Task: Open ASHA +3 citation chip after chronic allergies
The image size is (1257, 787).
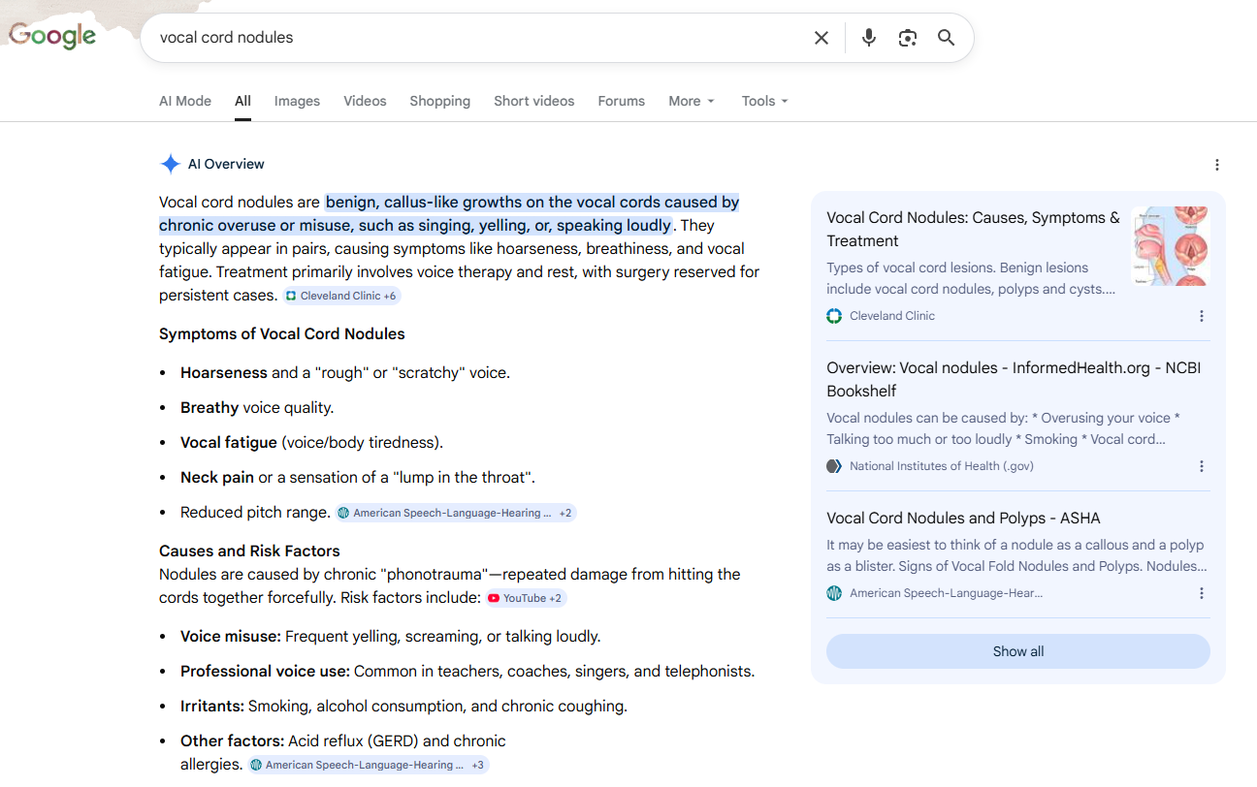Action: [x=369, y=765]
